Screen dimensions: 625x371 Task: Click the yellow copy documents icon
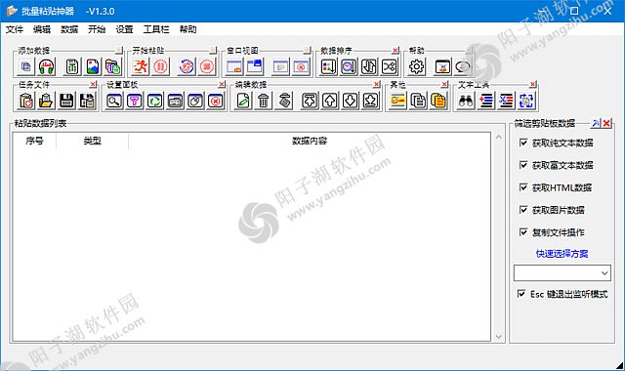438,101
